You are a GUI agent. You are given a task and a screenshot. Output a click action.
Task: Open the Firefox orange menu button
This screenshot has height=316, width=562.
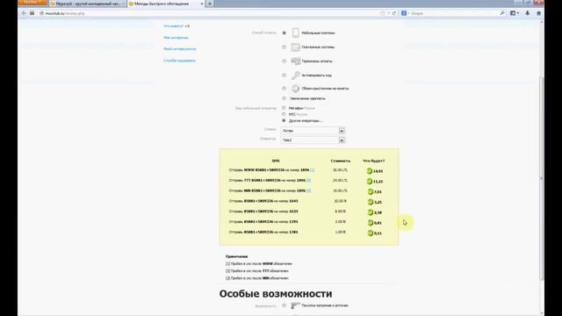(x=32, y=3)
